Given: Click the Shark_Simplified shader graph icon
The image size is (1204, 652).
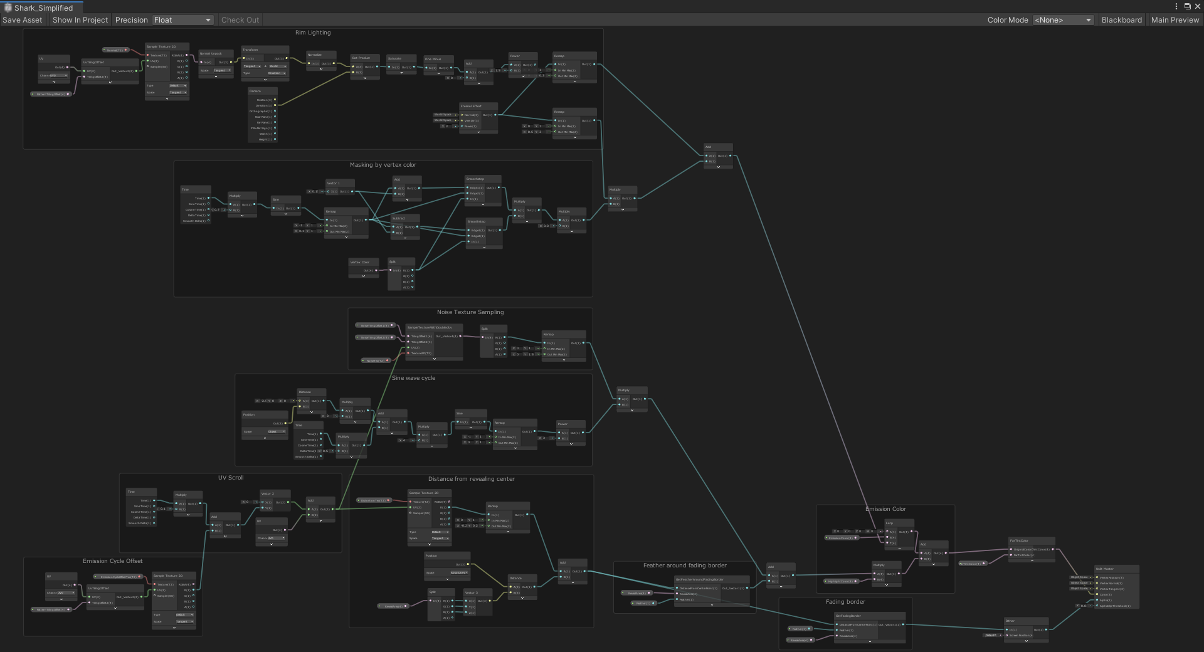Looking at the screenshot, I should point(8,8).
